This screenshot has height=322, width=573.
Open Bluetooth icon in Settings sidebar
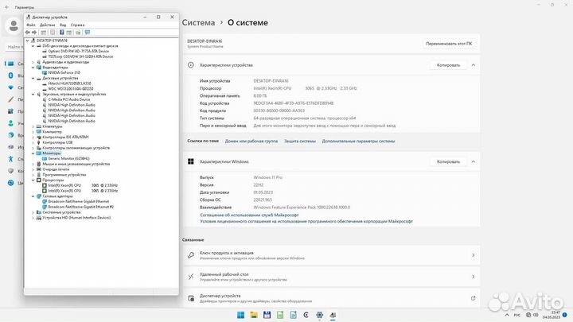pos(11,76)
